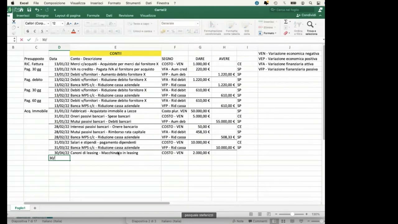Select the Foglio1 sheet tab
The width and height of the screenshot is (398, 224).
pyautogui.click(x=20, y=208)
